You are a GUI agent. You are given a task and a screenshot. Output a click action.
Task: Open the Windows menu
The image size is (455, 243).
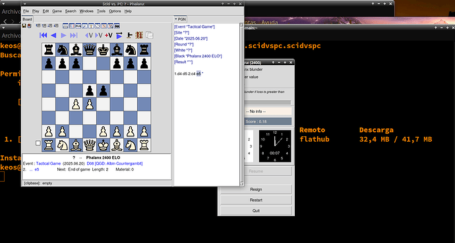[x=86, y=11]
